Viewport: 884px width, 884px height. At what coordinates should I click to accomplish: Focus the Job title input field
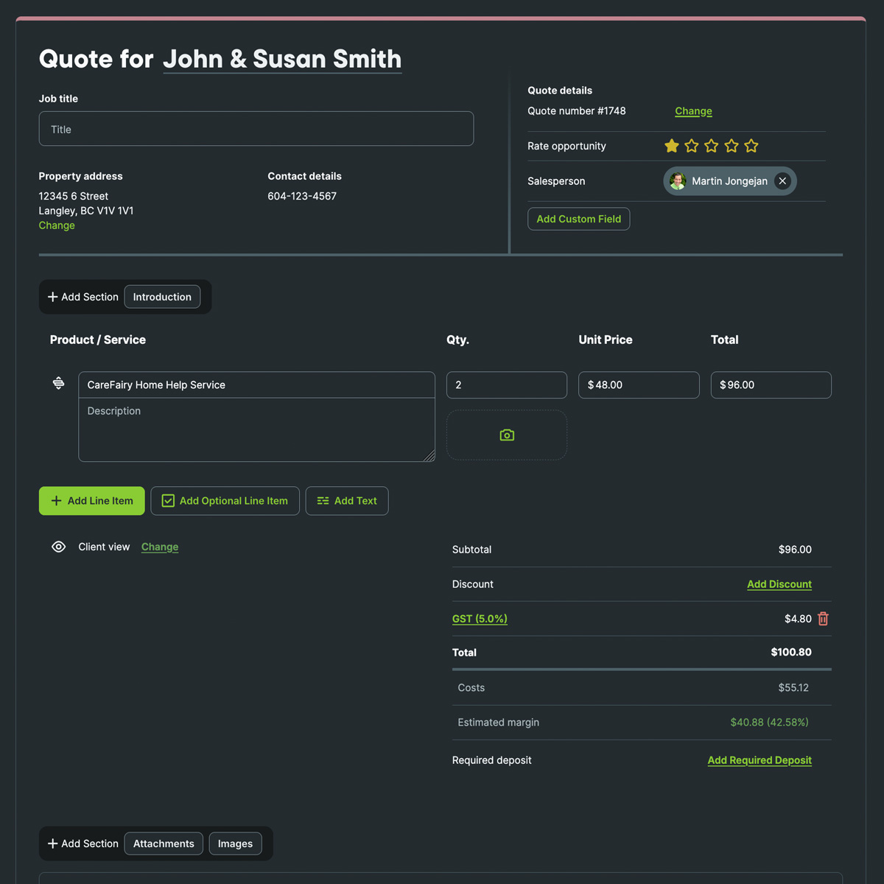pos(256,129)
